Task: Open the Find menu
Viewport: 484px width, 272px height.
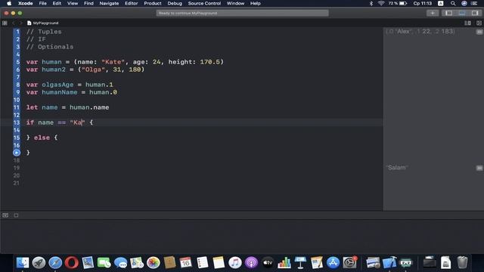Action: click(x=88, y=3)
